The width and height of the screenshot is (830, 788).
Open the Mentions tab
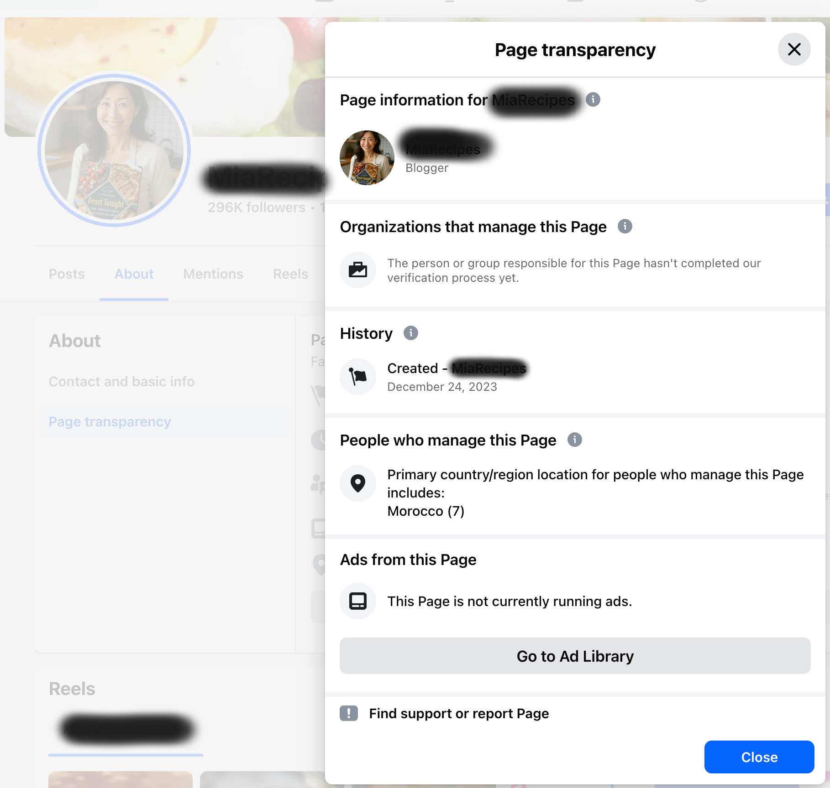coord(213,274)
